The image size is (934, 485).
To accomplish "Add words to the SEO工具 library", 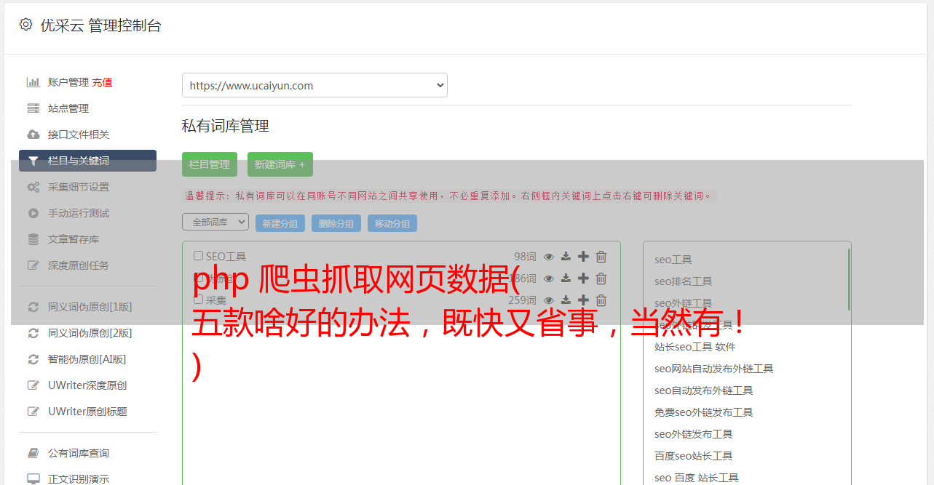I will [x=583, y=257].
